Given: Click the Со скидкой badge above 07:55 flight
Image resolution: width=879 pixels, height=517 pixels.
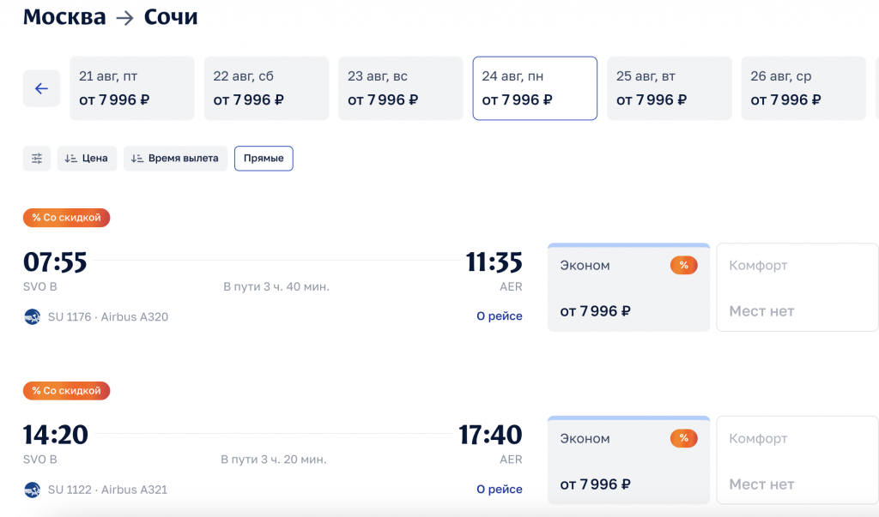Looking at the screenshot, I should 67,218.
